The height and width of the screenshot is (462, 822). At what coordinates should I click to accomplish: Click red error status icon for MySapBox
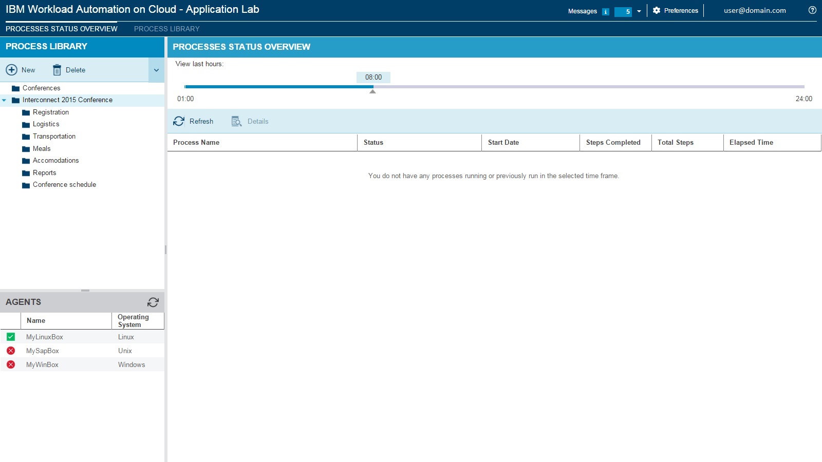point(11,351)
